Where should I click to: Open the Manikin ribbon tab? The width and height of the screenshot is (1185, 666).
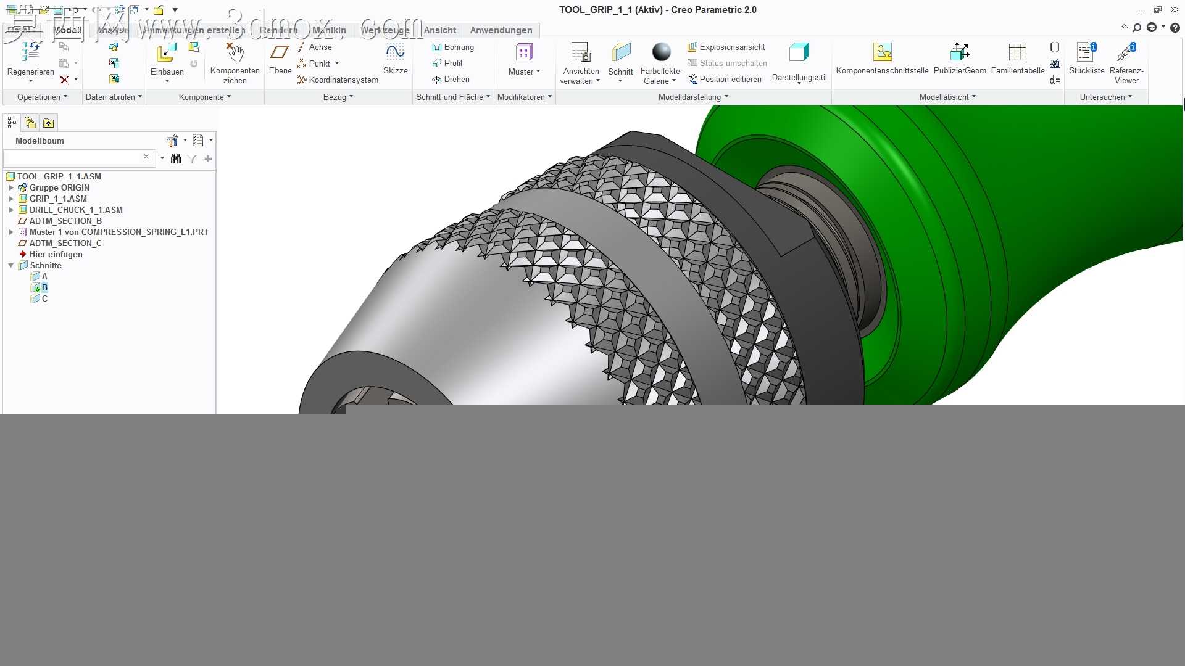[x=329, y=30]
